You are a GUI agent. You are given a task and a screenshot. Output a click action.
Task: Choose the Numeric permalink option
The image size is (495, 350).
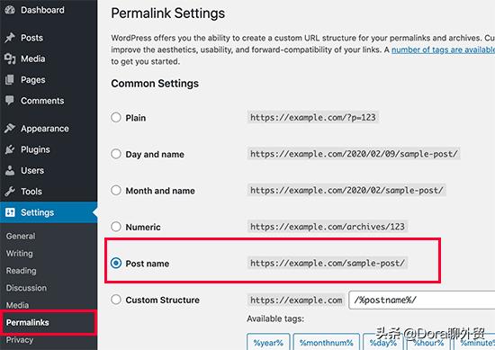pyautogui.click(x=116, y=227)
